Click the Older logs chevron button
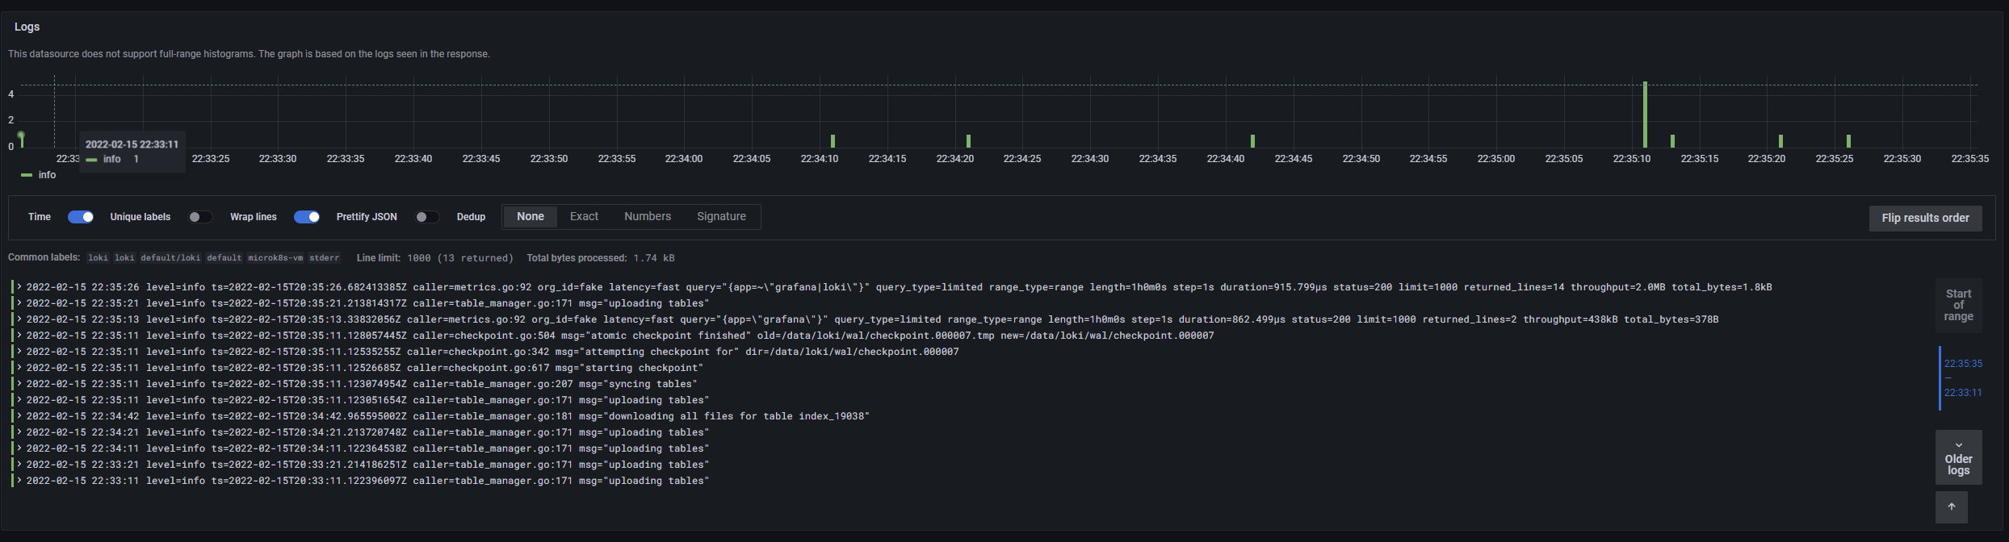 pyautogui.click(x=1958, y=458)
